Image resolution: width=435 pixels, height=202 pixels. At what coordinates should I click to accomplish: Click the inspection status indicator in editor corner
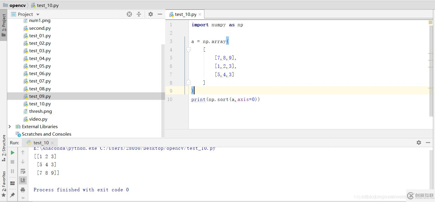(430, 22)
